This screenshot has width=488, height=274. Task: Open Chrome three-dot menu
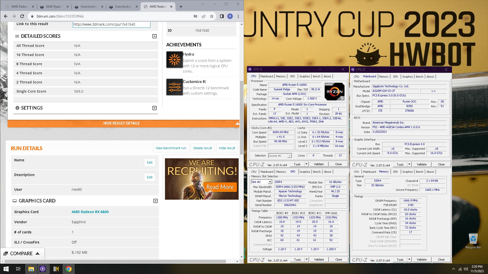[x=238, y=16]
